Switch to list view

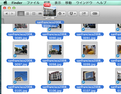(x=27, y=14)
